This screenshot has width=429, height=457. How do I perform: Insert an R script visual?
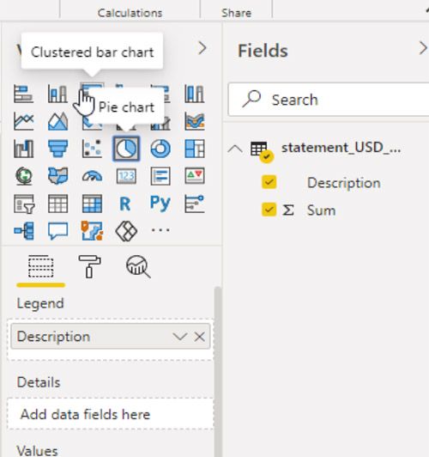[125, 204]
